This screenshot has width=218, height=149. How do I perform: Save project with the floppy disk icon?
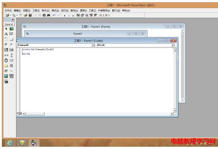click(30, 15)
